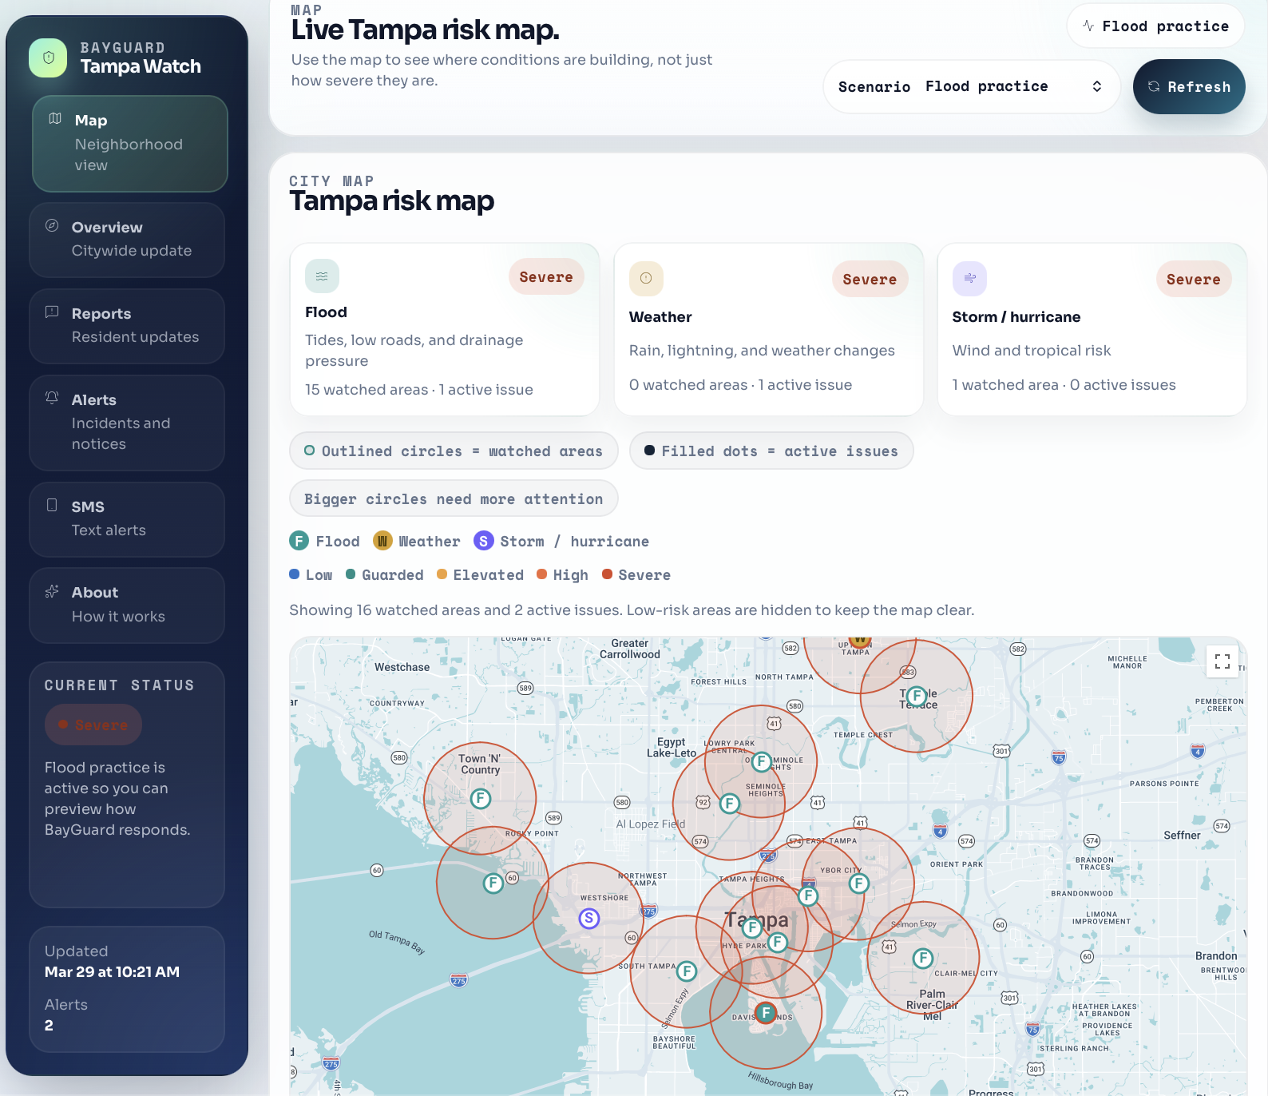
Task: Open the Scenario dropdown selector
Action: [x=971, y=86]
